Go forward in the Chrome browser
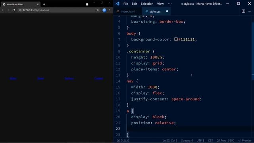Viewport: 254px width, 143px height. point(8,10)
